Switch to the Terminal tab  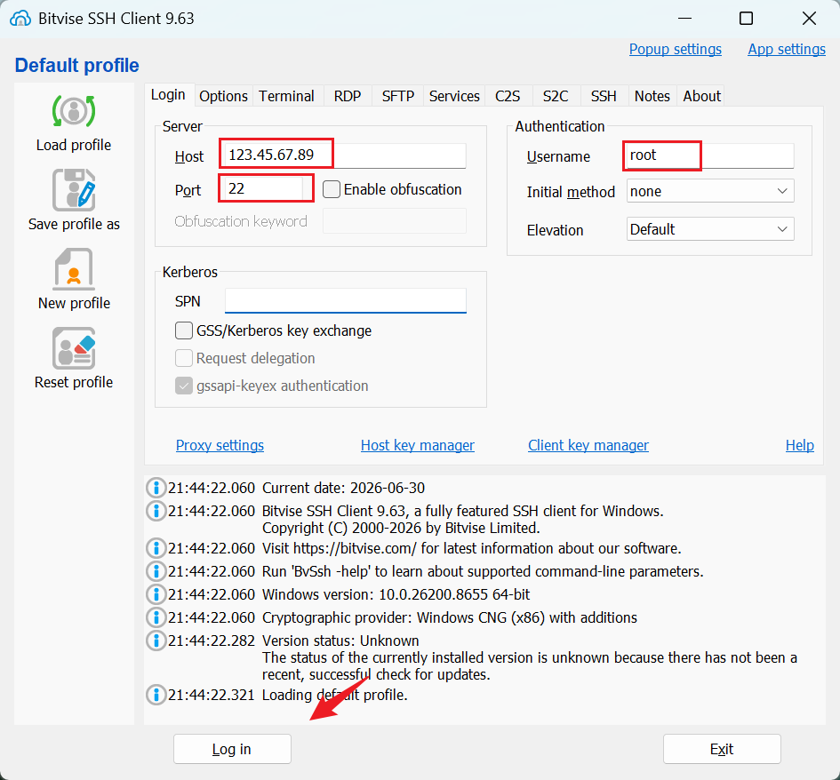coord(286,96)
